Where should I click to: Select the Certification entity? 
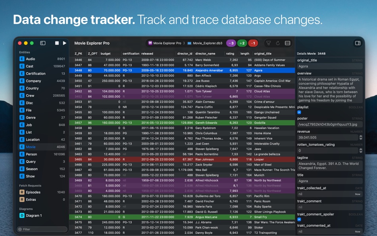pyautogui.click(x=42, y=74)
